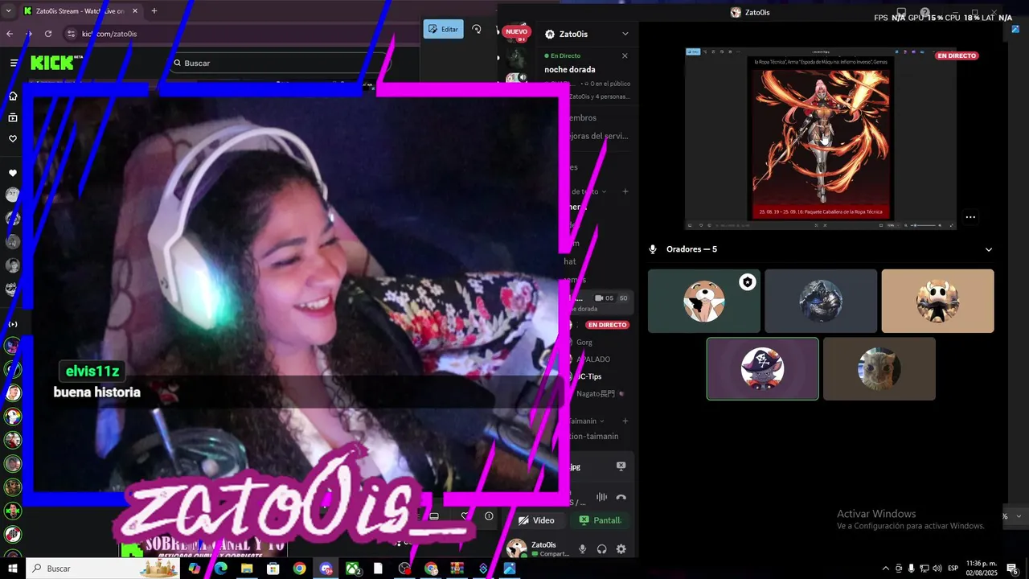Viewport: 1029px width, 579px height.
Task: Open Microsoft Edge from taskbar
Action: 220,569
